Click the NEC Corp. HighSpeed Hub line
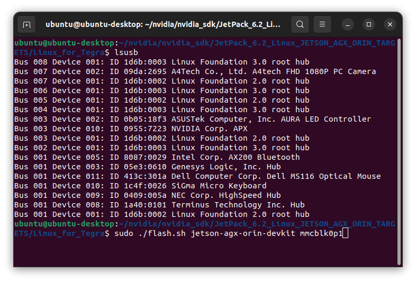This screenshot has width=416, height=282. 148,195
